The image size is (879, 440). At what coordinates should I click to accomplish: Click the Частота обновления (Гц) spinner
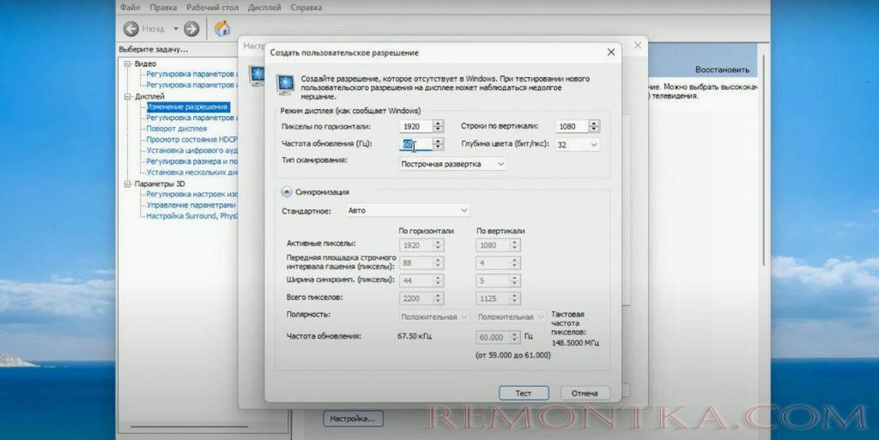(x=439, y=144)
